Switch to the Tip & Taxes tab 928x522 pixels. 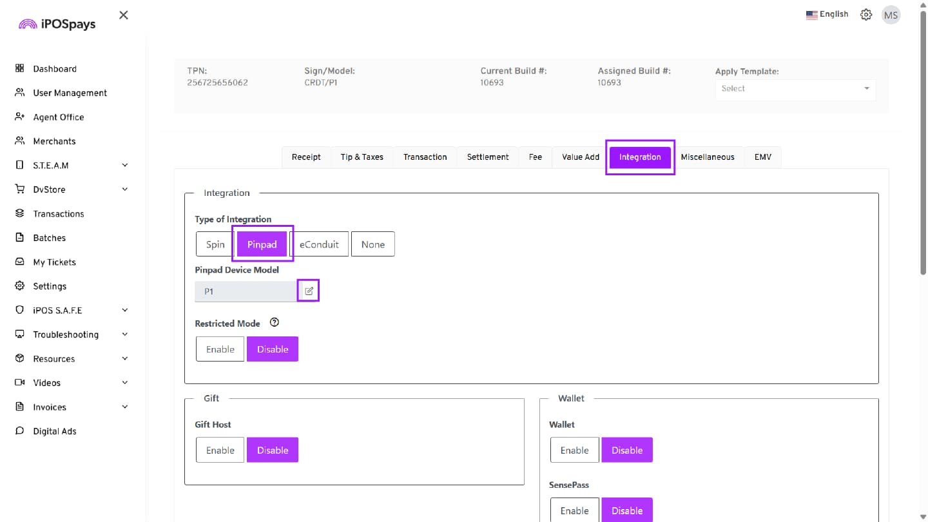coord(362,157)
